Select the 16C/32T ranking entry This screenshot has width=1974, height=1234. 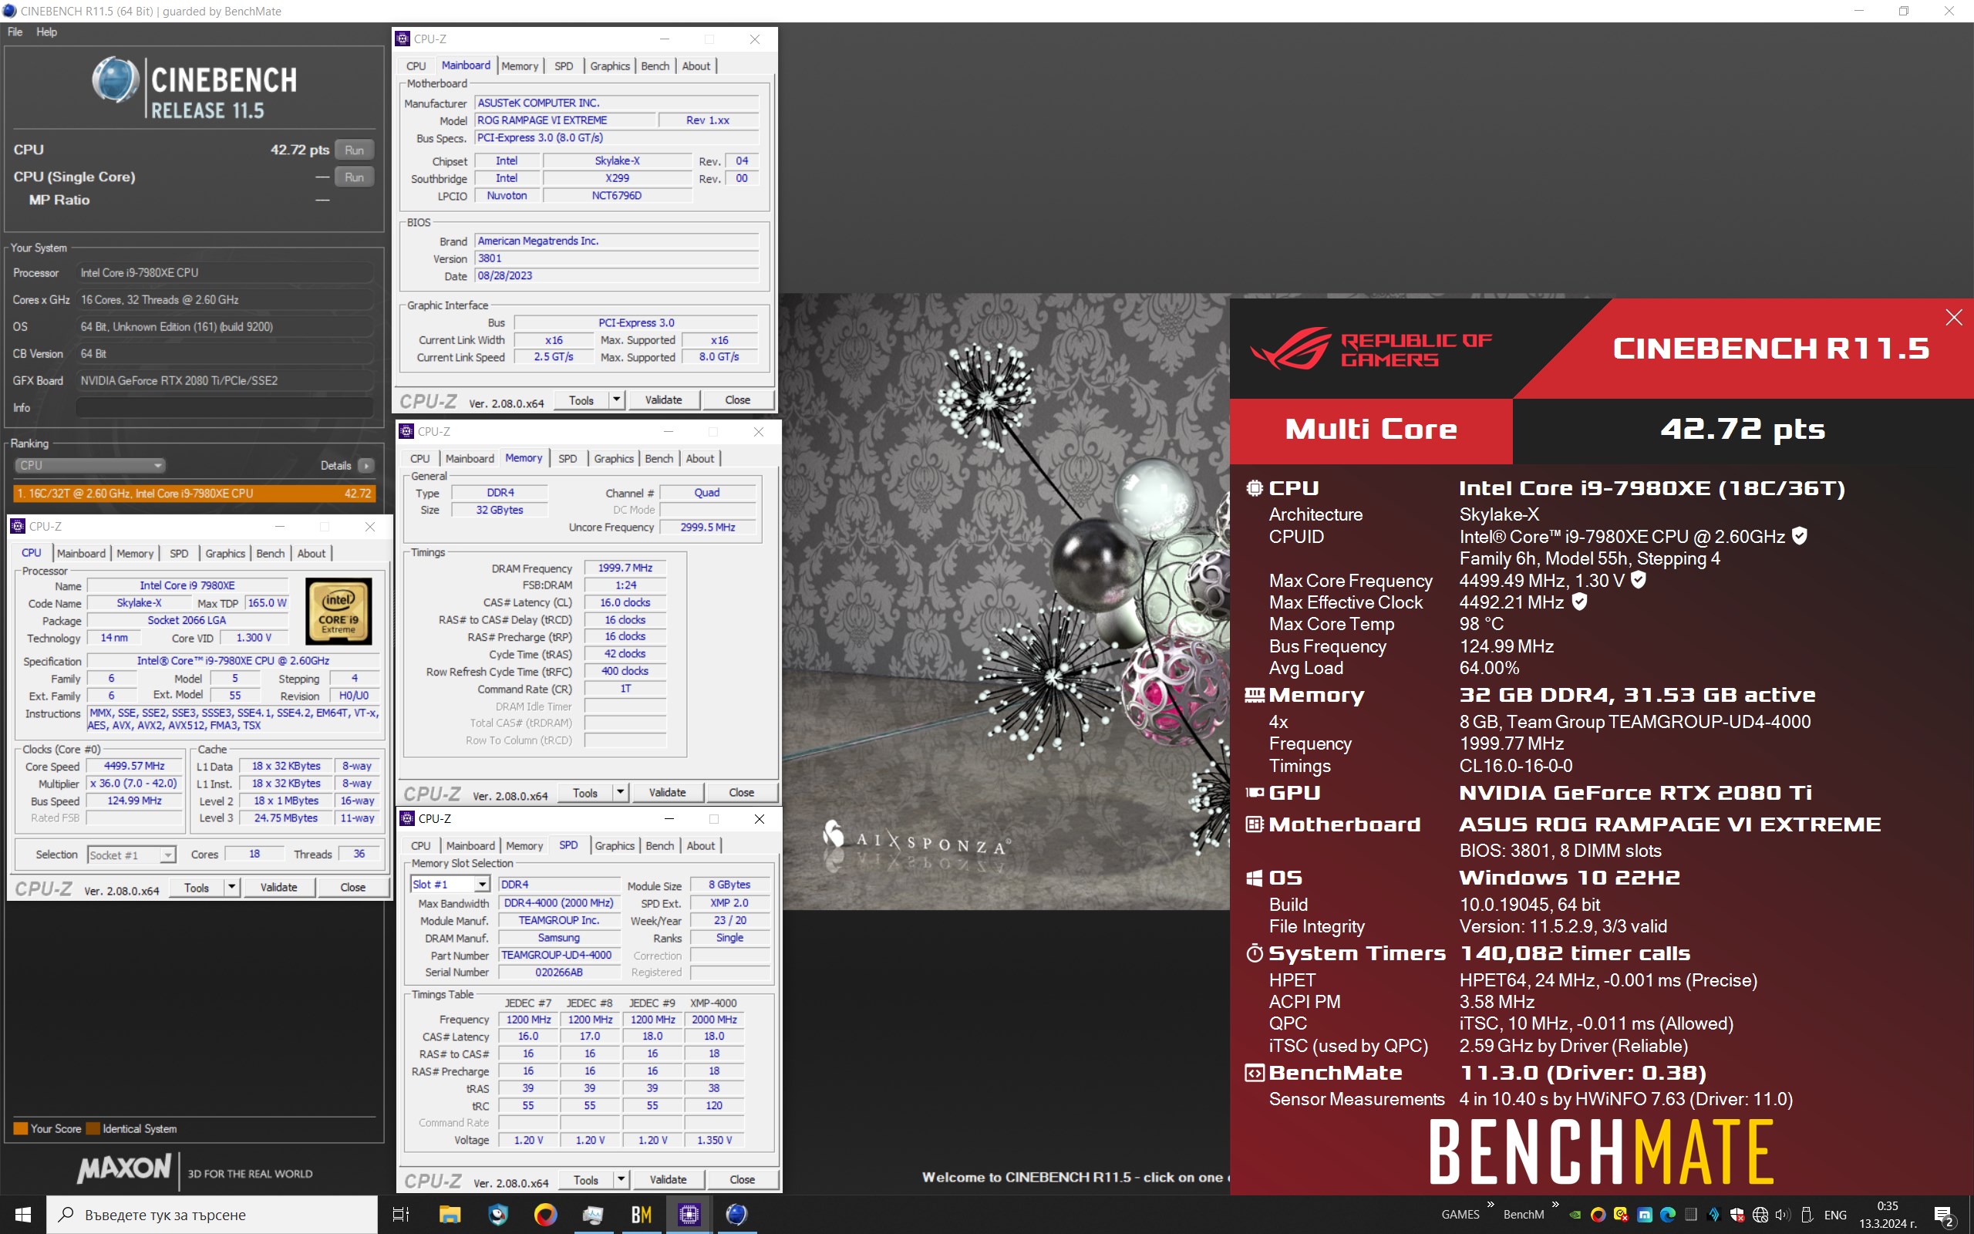195,493
